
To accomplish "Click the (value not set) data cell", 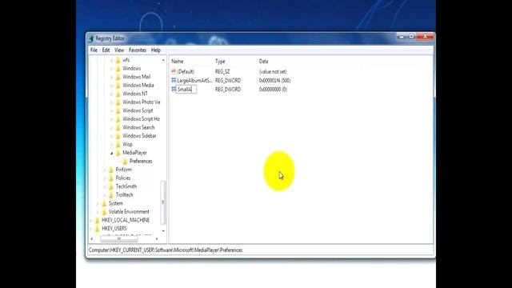I will point(273,71).
